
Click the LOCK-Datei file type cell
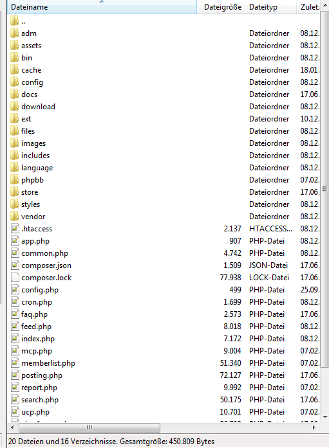tap(269, 278)
